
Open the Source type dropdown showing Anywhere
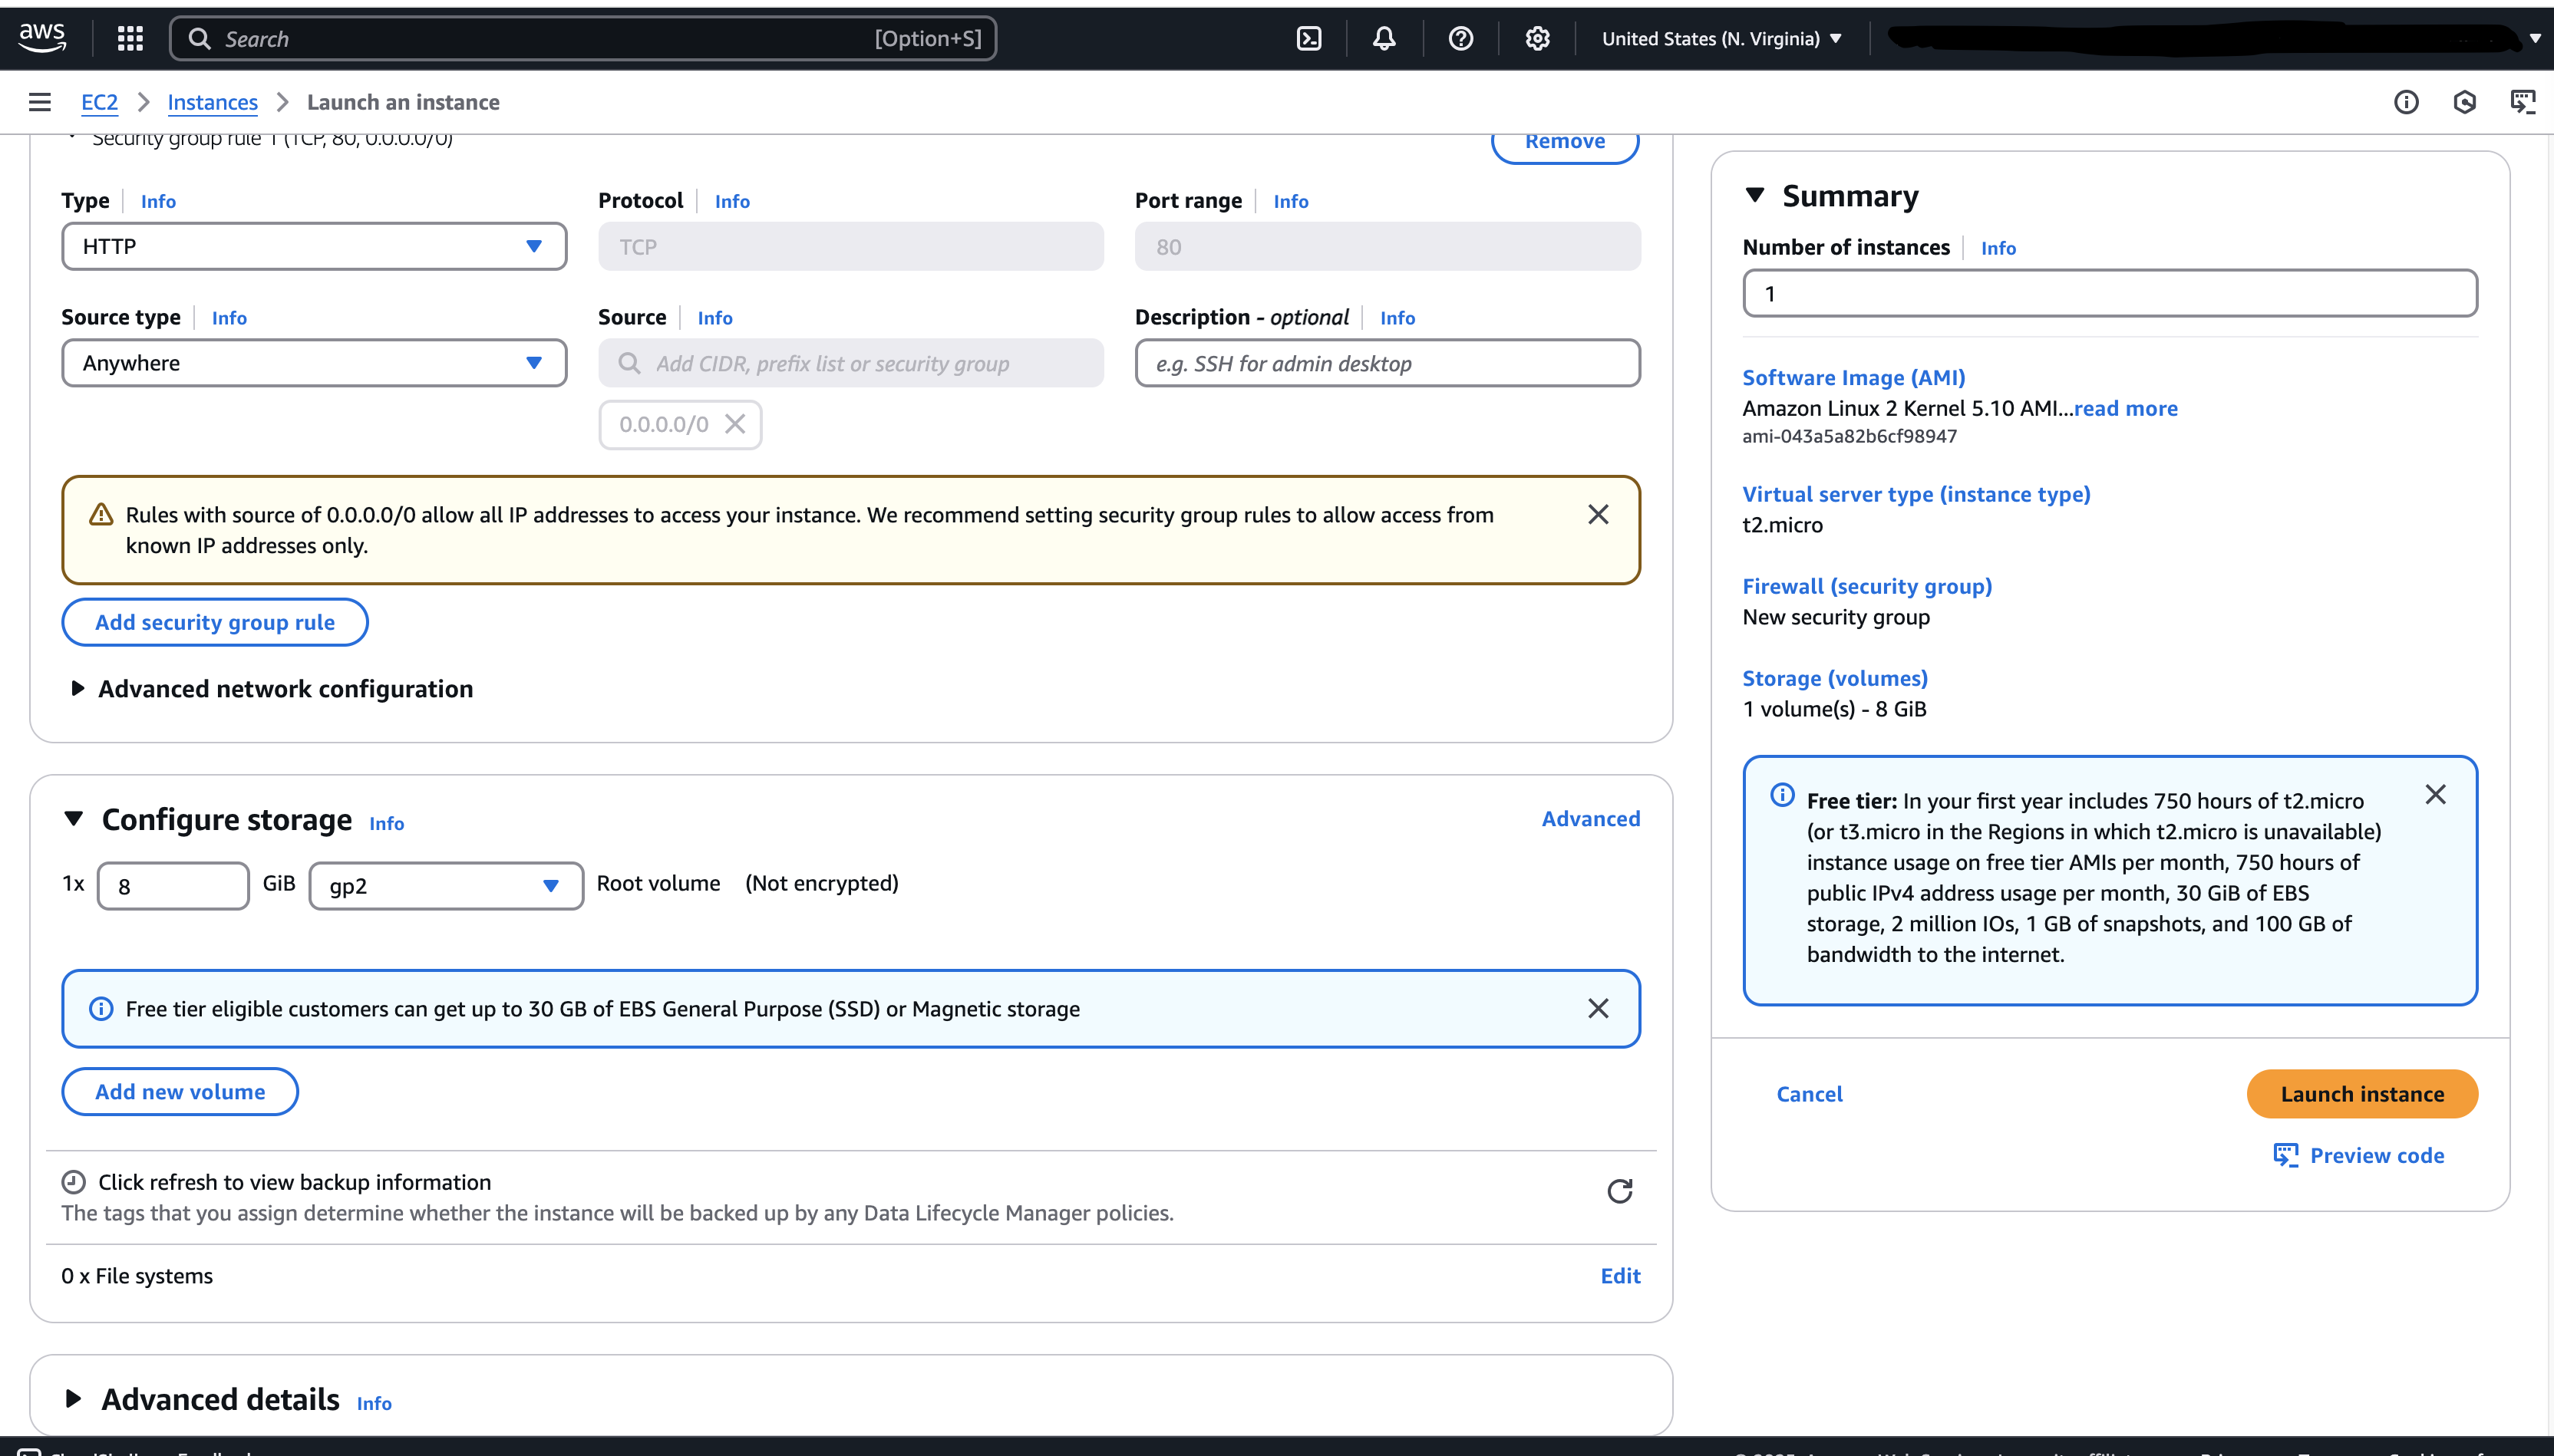pos(314,363)
